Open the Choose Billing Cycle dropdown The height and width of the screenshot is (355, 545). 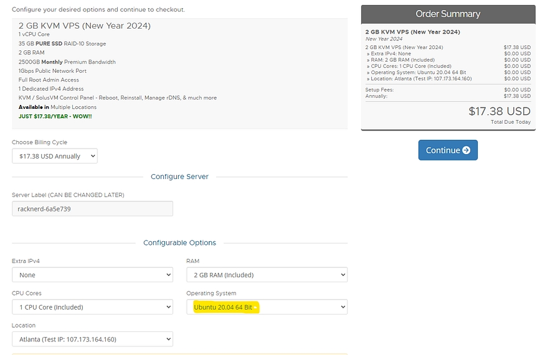click(x=55, y=156)
